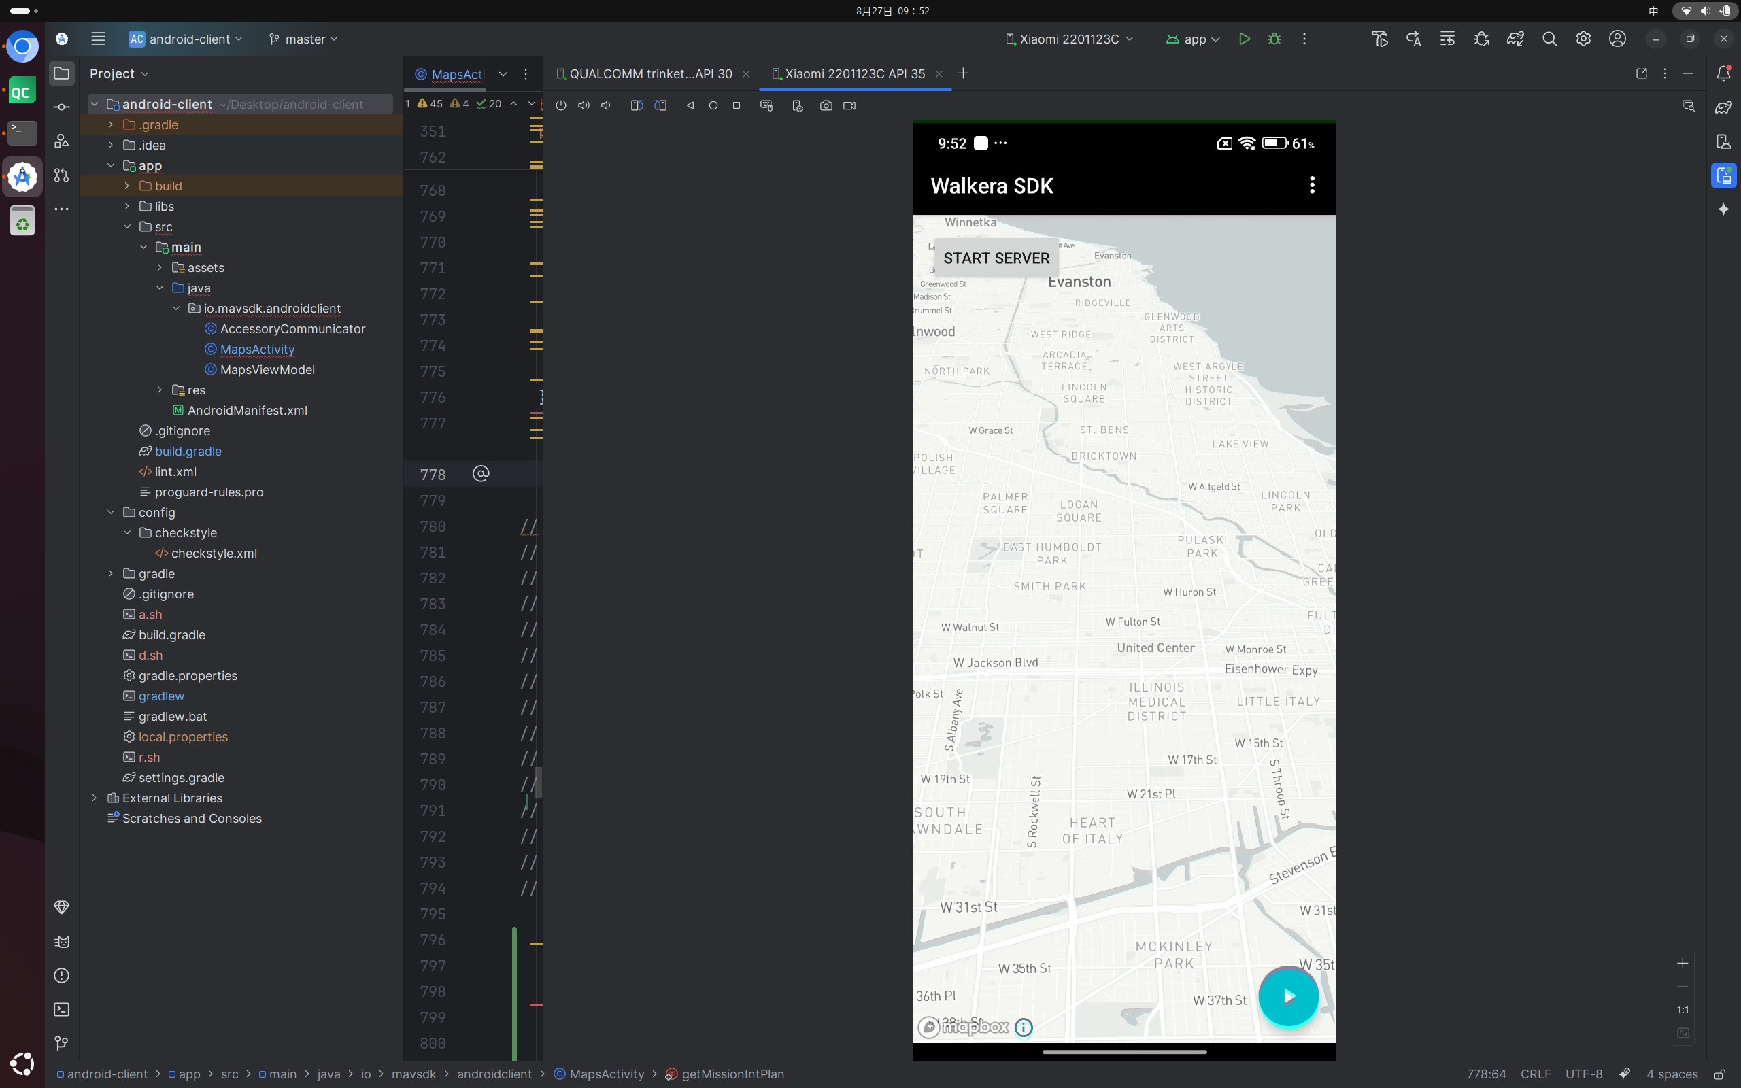Expand the res folder
1741x1088 pixels.
[160, 390]
